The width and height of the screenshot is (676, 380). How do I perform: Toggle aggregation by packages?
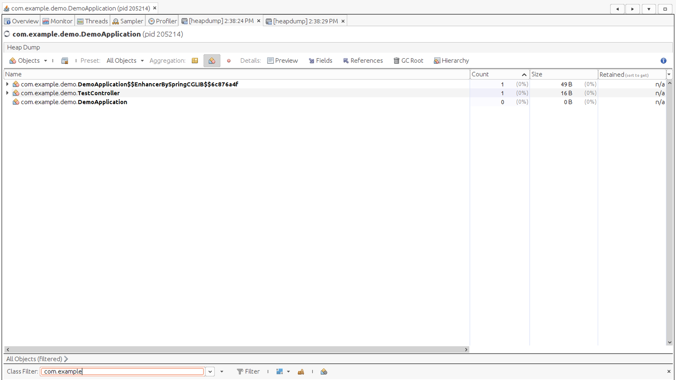[195, 61]
